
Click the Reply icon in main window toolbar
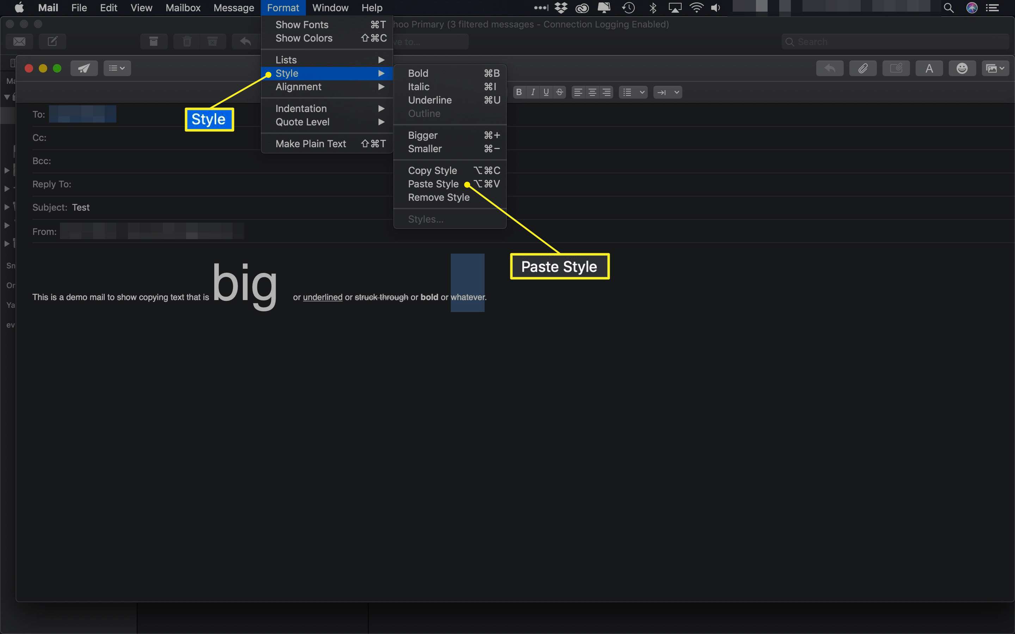(x=246, y=42)
